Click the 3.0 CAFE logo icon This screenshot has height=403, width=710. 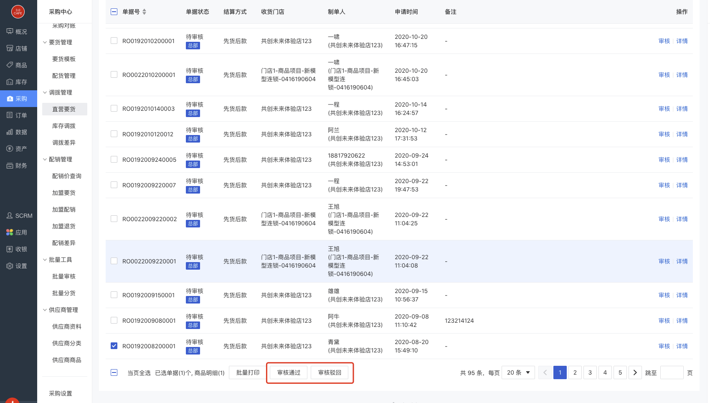tap(18, 12)
